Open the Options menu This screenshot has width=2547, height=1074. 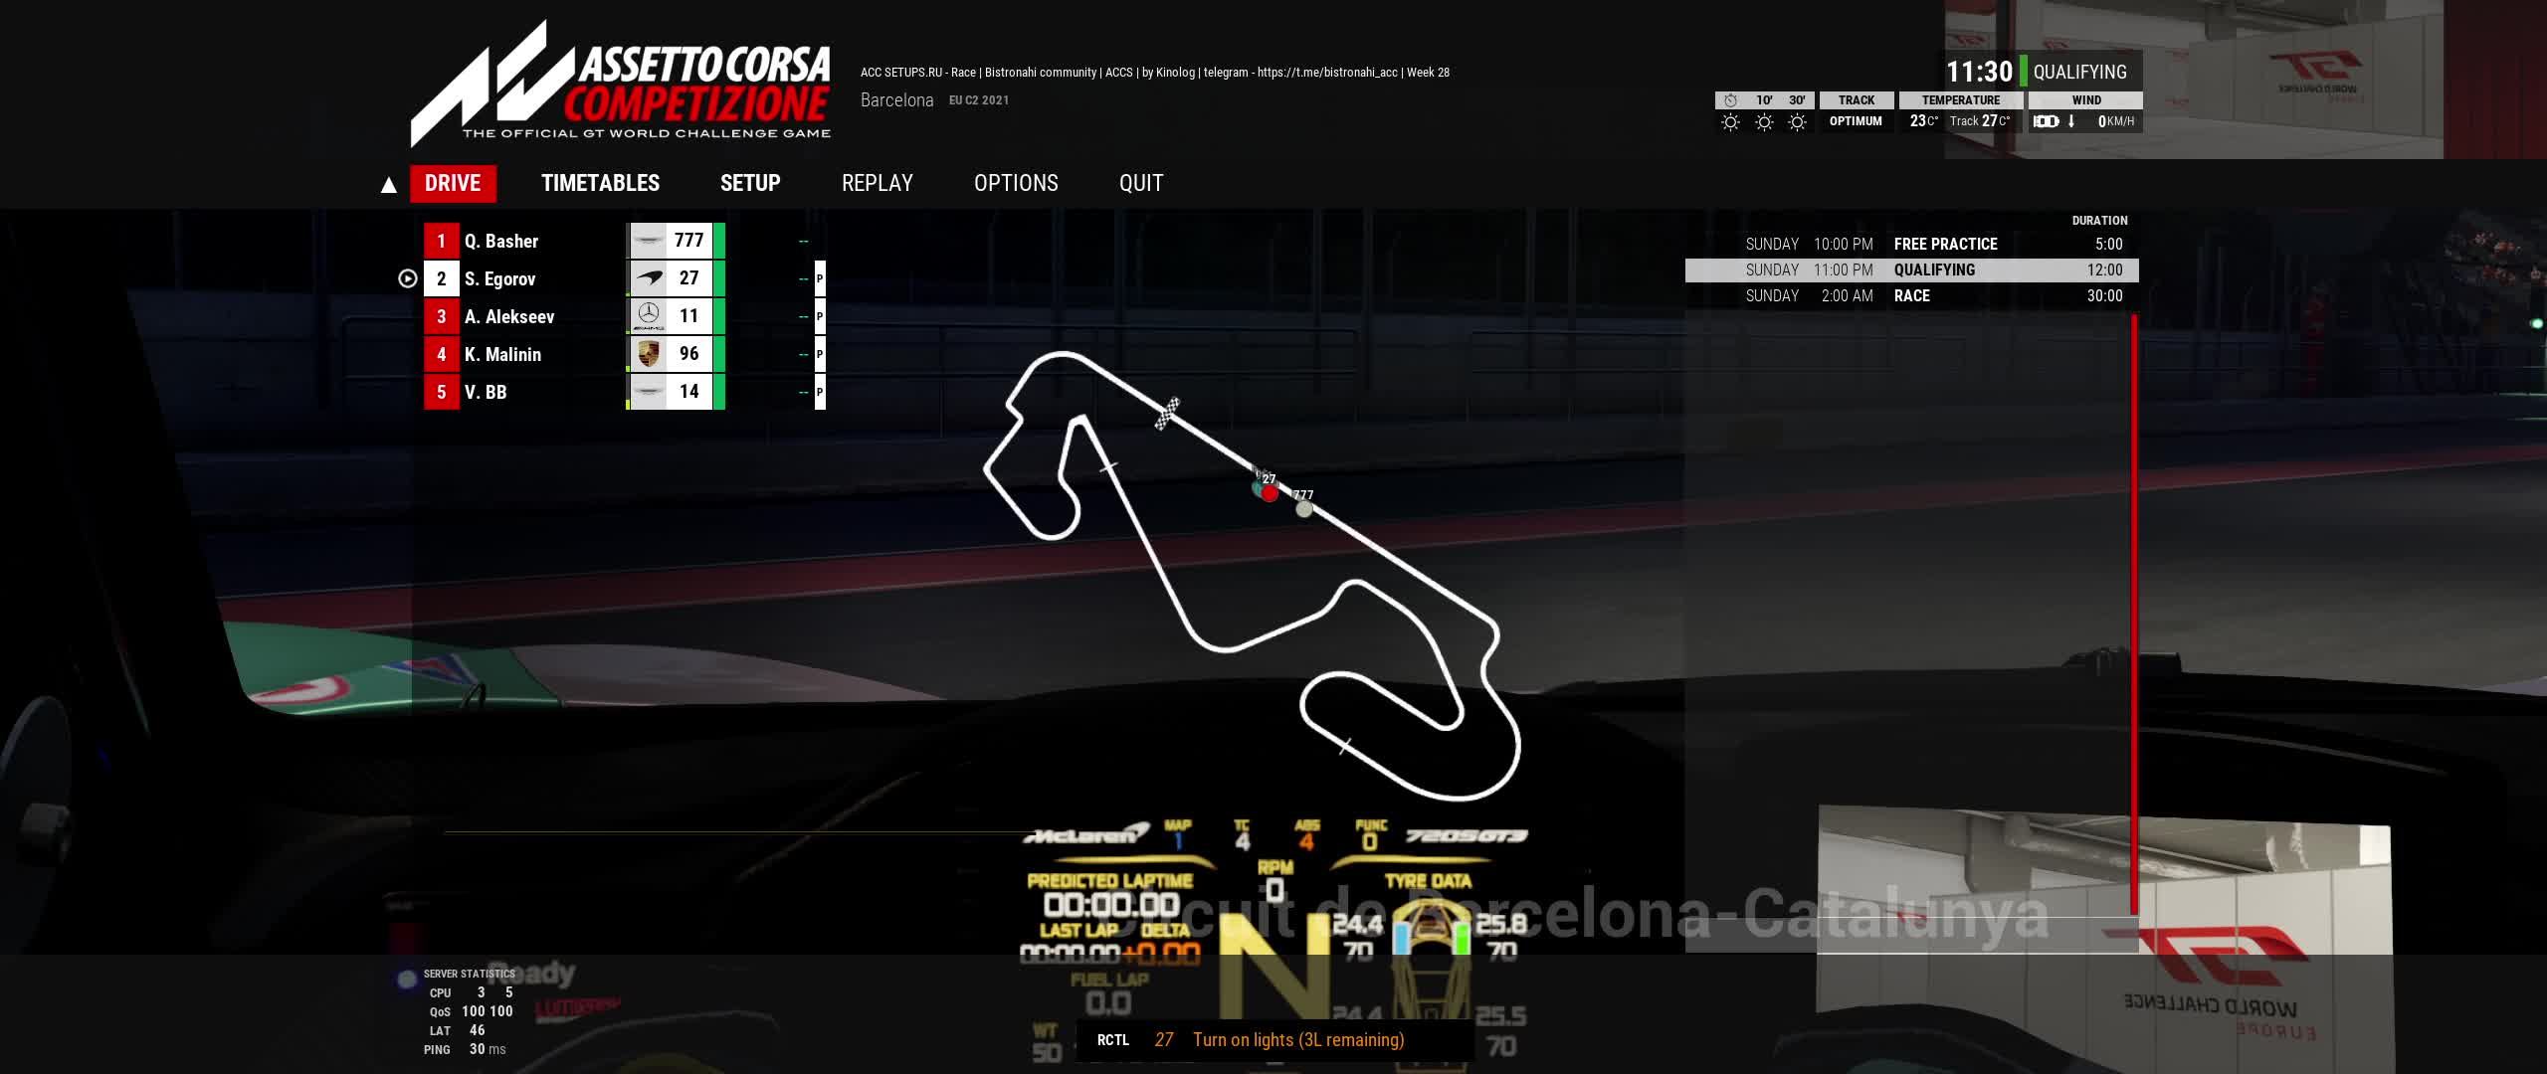(1016, 184)
